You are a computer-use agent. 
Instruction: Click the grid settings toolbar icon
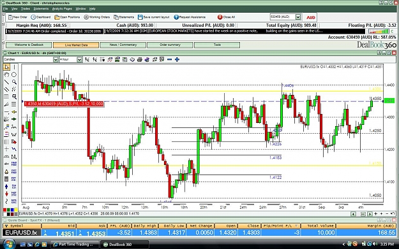(102, 59)
